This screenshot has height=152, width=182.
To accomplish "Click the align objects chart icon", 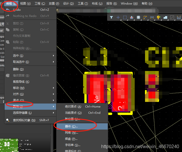I will (x=132, y=17).
